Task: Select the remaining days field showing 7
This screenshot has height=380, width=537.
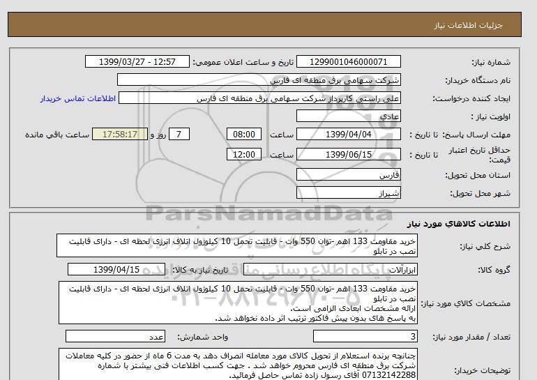Action: coord(179,134)
